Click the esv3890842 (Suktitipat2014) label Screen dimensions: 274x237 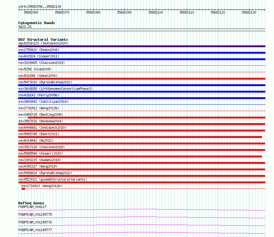43,102
